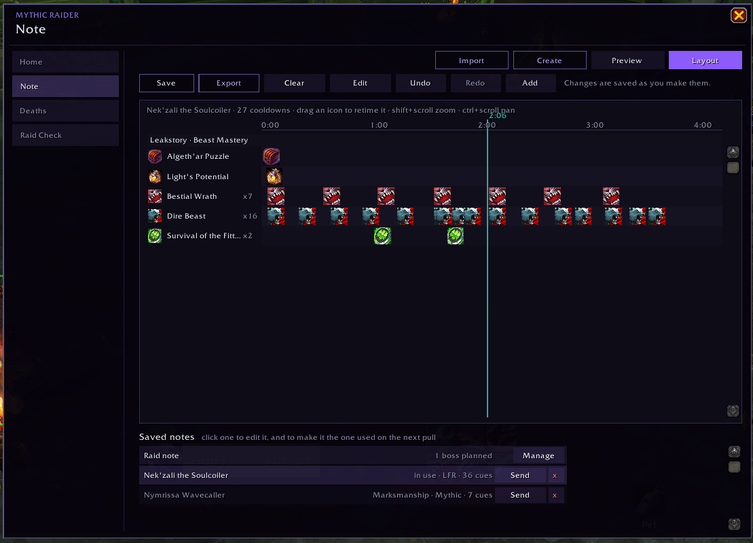Delete the Nek'zali the Soulcoiler saved note

coord(555,475)
